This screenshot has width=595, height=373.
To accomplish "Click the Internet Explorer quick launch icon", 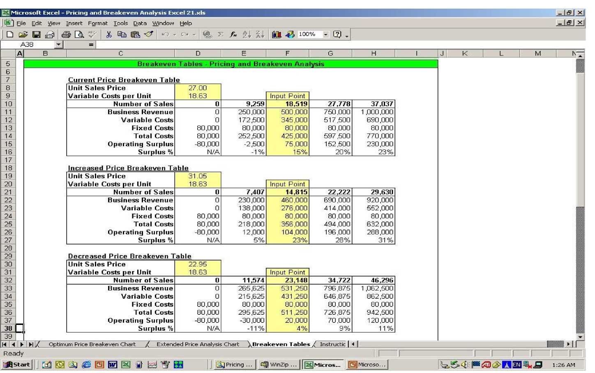I will pyautogui.click(x=86, y=365).
